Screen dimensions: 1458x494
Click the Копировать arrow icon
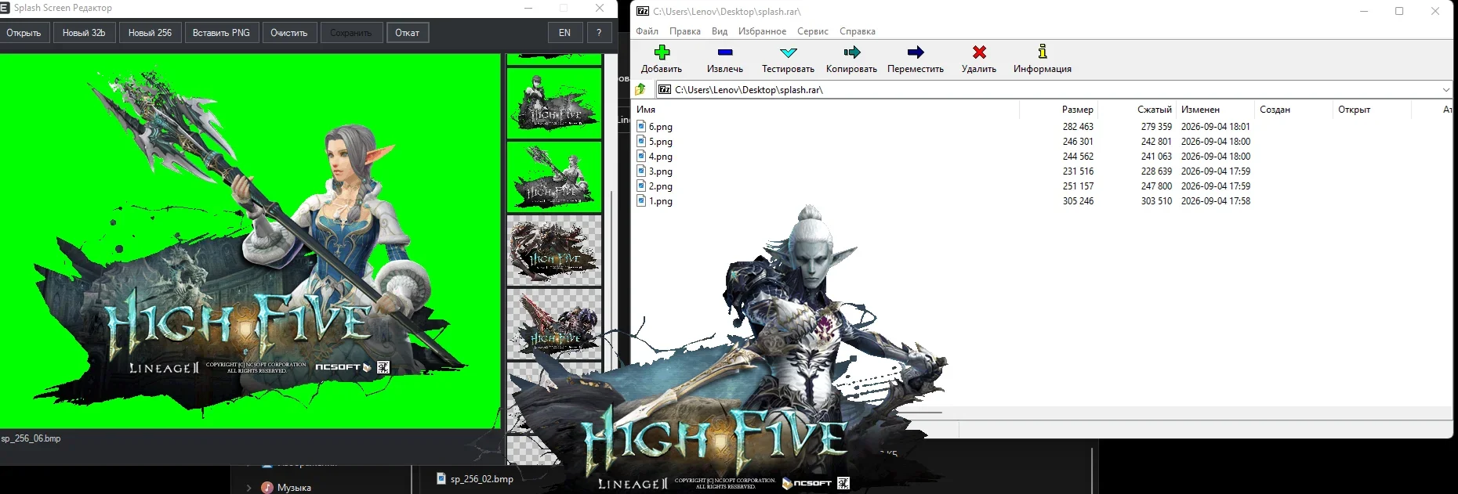pyautogui.click(x=851, y=52)
